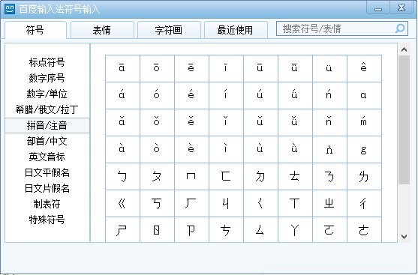Screen dimensions: 418x275
Task: Click the vertical scrollbar thumb
Action: pos(404,120)
